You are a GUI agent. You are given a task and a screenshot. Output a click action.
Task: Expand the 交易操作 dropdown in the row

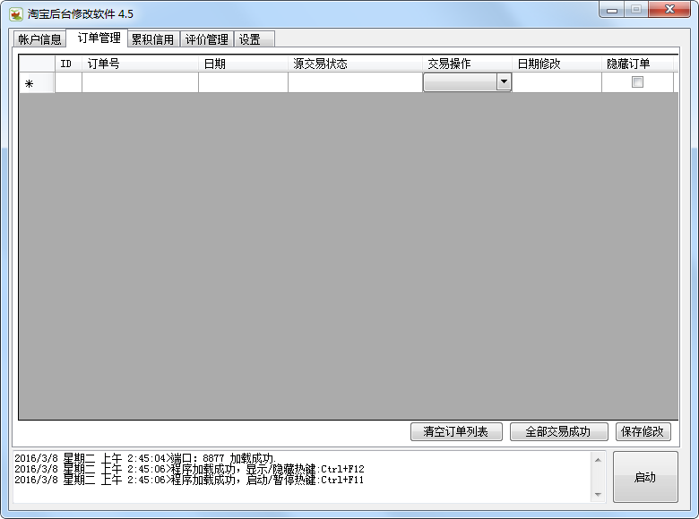click(503, 82)
